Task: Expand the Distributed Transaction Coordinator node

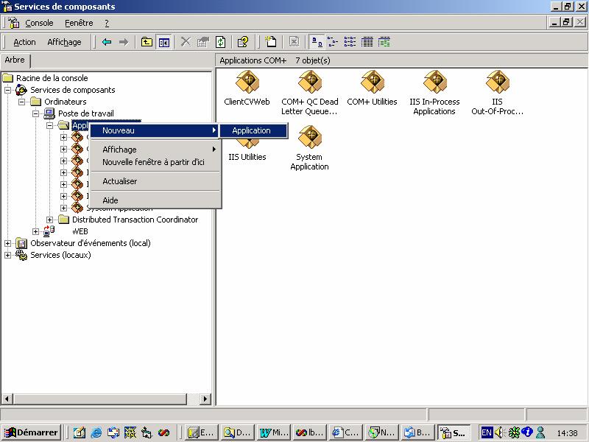Action: [50, 220]
